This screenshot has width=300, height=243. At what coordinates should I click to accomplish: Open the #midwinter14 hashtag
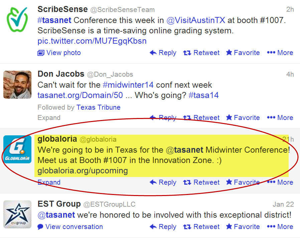point(128,85)
